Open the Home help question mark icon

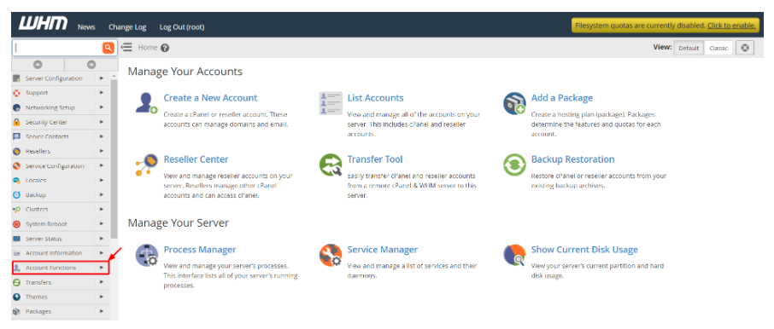[x=165, y=48]
